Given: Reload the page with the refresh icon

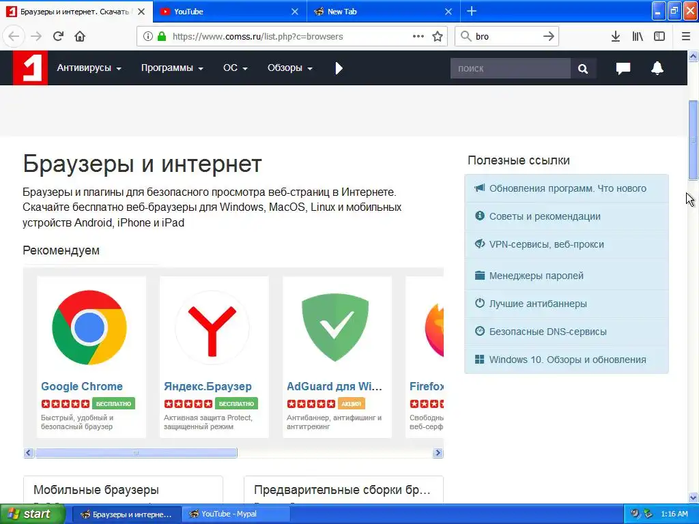Looking at the screenshot, I should tap(58, 36).
